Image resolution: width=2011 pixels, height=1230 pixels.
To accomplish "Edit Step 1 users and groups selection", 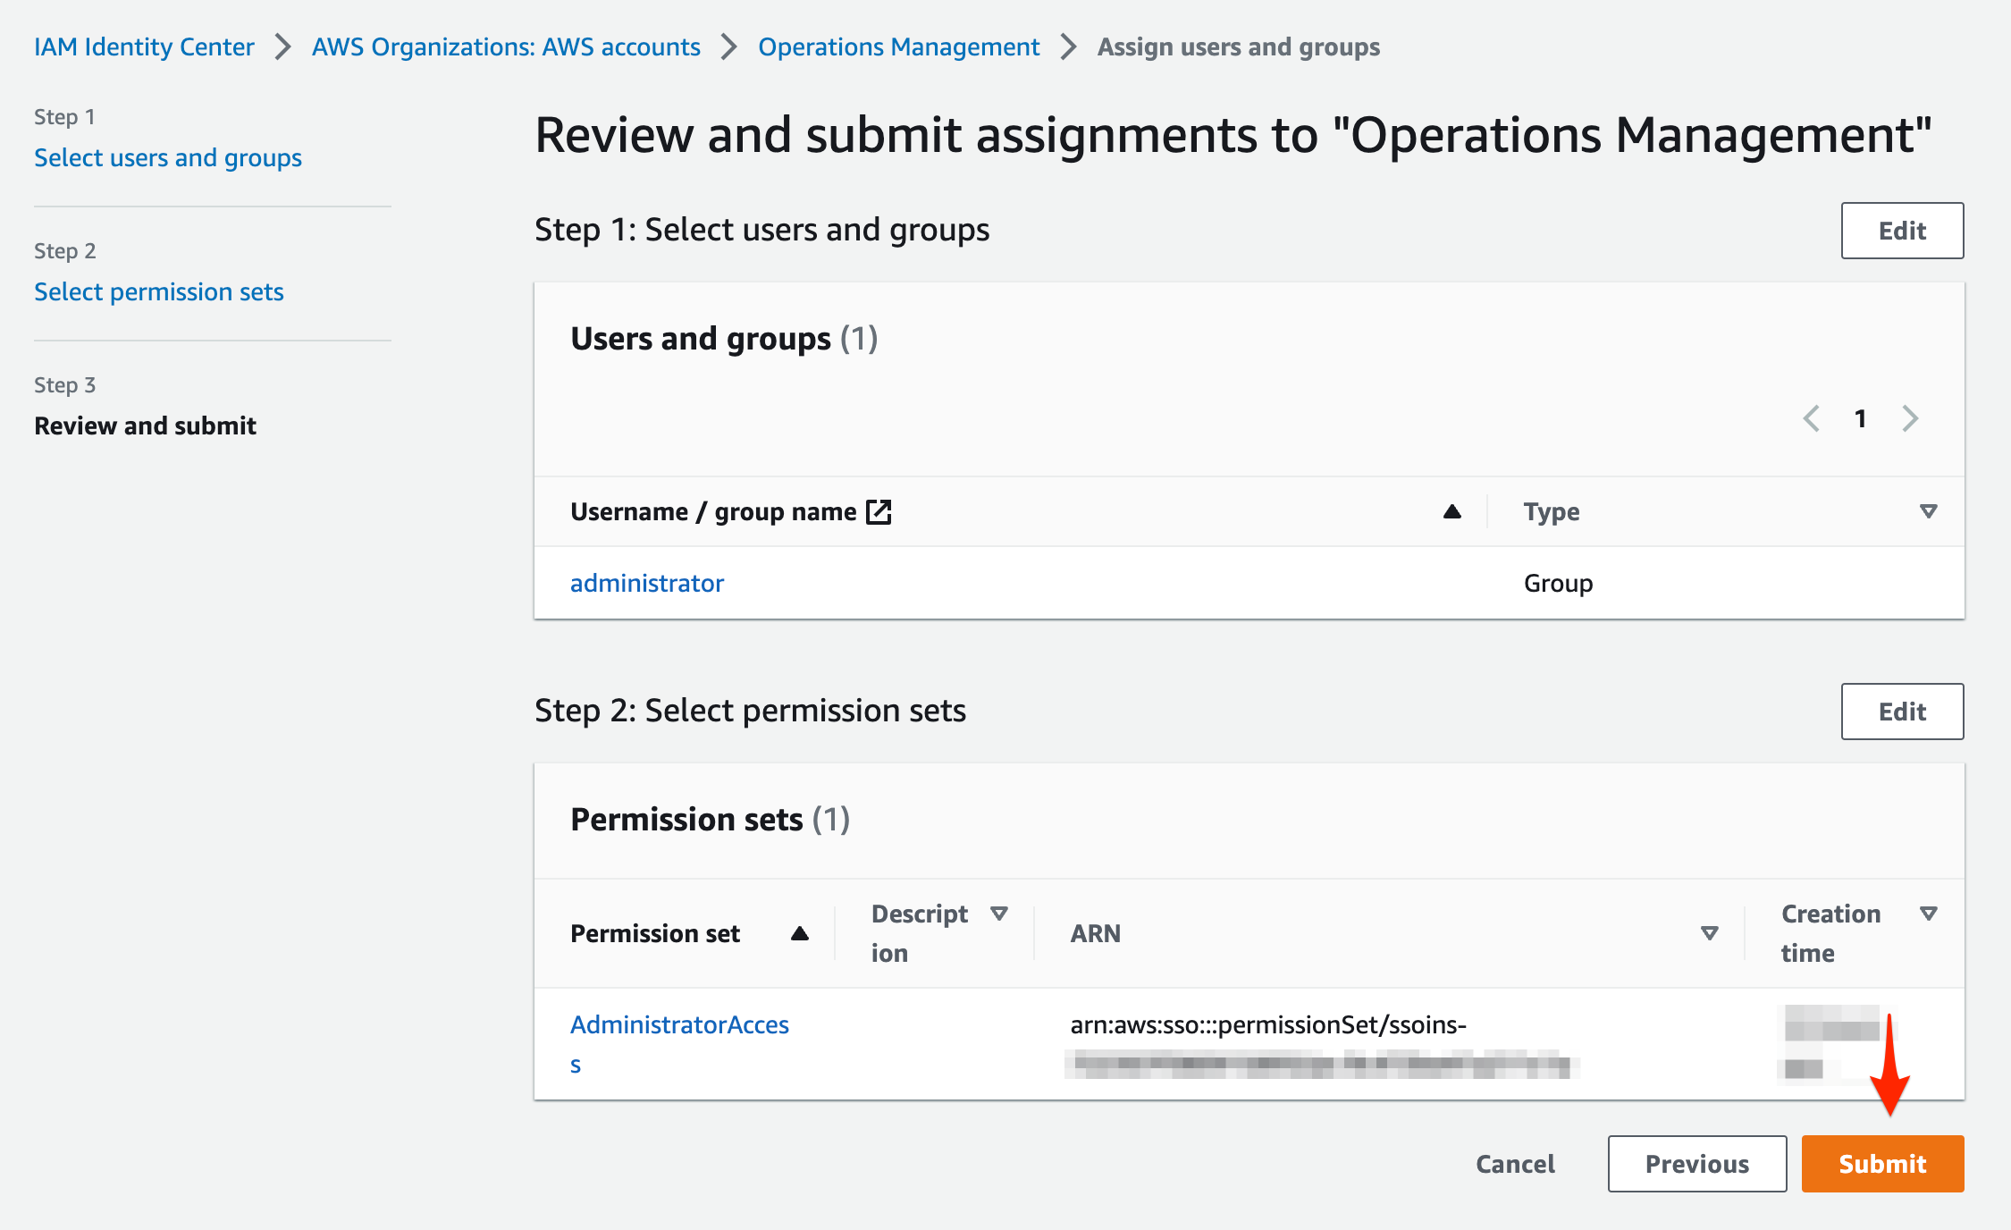I will click(x=1902, y=231).
